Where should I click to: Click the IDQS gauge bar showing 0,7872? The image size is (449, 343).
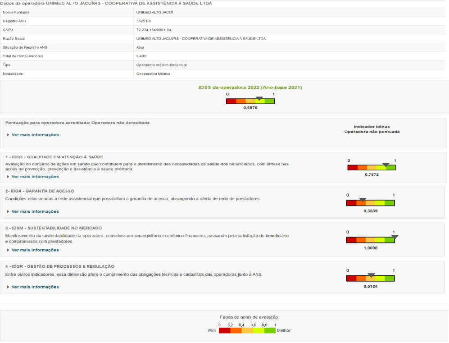tap(372, 168)
